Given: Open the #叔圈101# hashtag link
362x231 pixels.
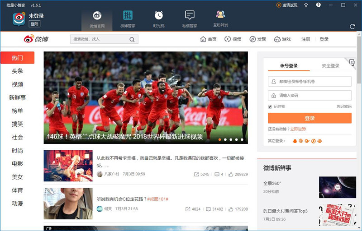Looking at the screenshot, I should coord(157,199).
